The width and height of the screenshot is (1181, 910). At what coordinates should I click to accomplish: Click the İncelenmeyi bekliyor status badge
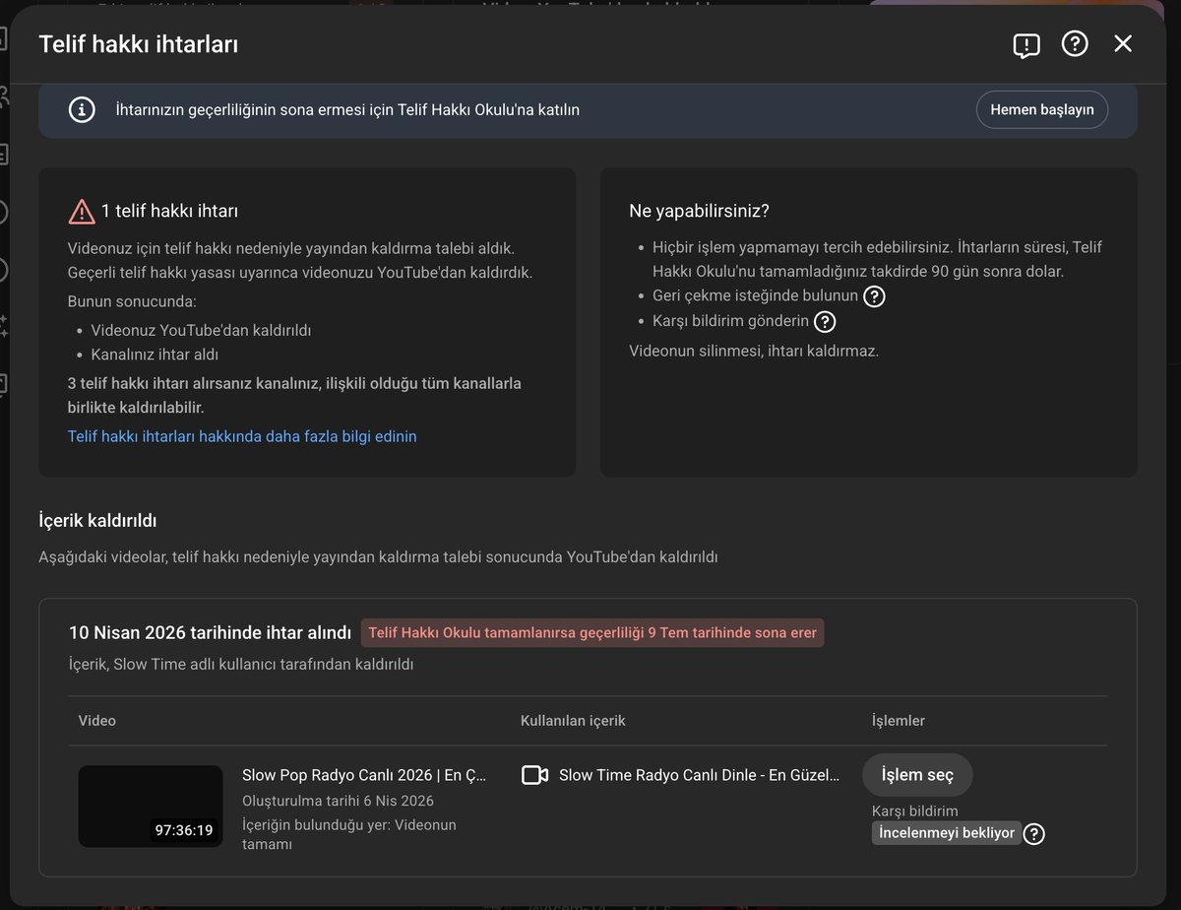pyautogui.click(x=947, y=833)
